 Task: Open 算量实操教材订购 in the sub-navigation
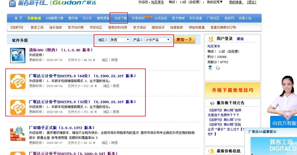point(223,27)
